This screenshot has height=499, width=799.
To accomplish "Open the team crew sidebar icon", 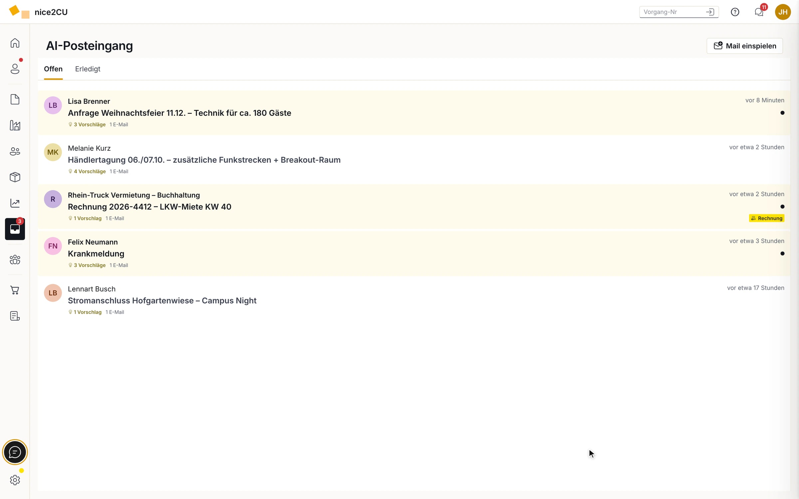I will [15, 260].
